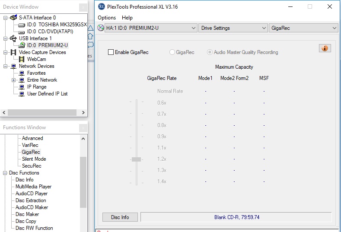Click the Video Capture Devices film icon
The width and height of the screenshot is (341, 232).
point(13,52)
